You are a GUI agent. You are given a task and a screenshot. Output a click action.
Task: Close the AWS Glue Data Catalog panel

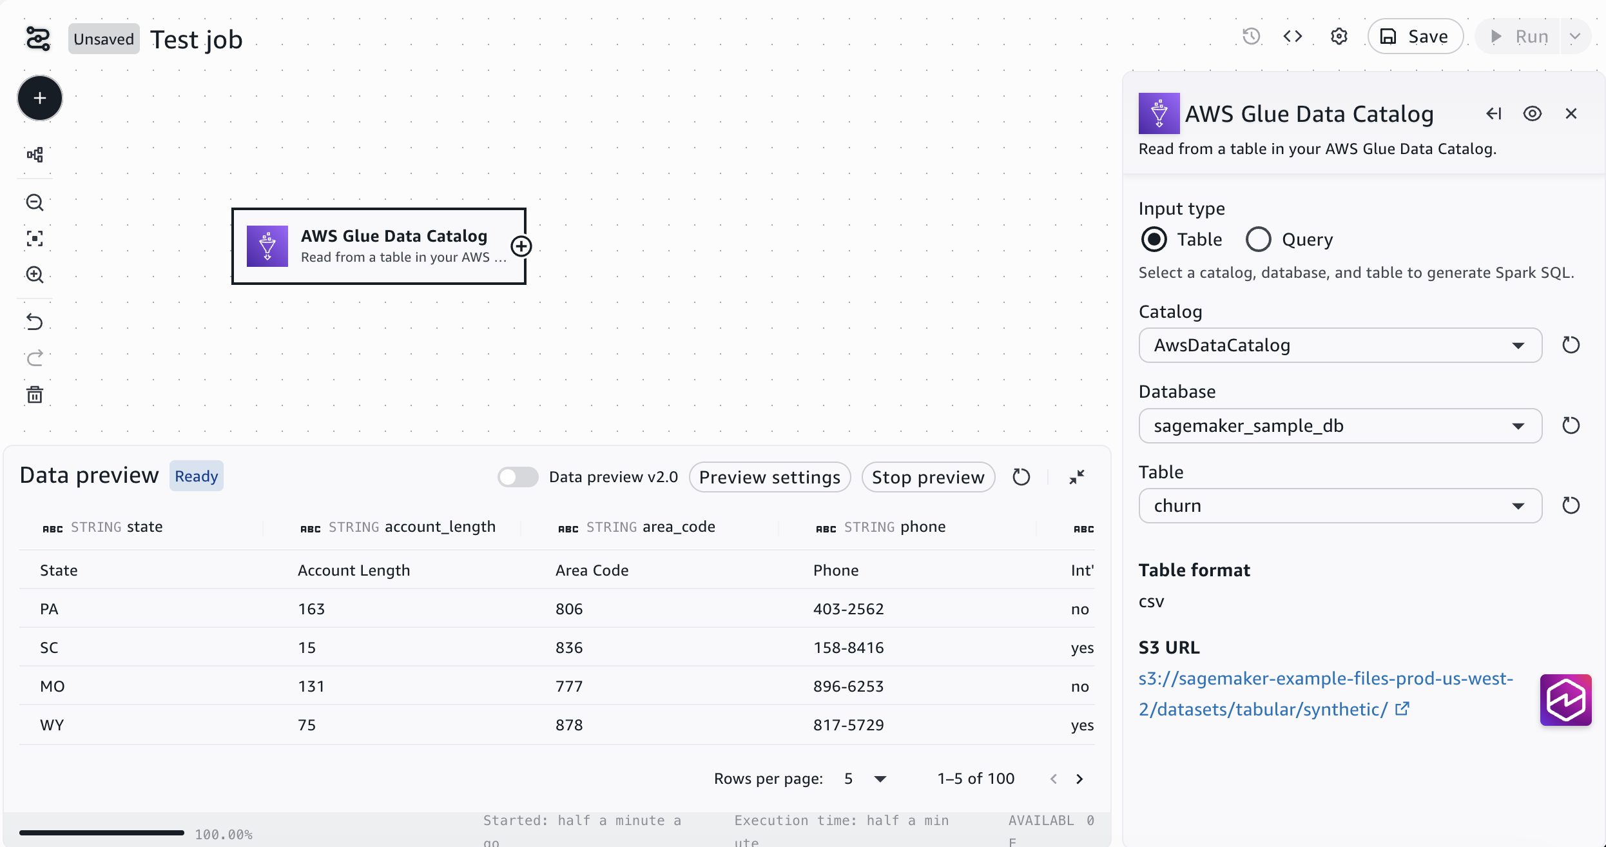(x=1571, y=113)
